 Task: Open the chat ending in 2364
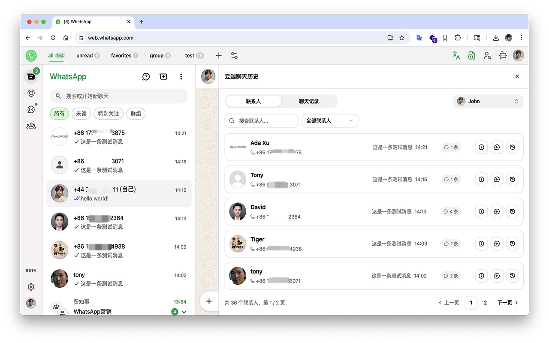click(119, 222)
